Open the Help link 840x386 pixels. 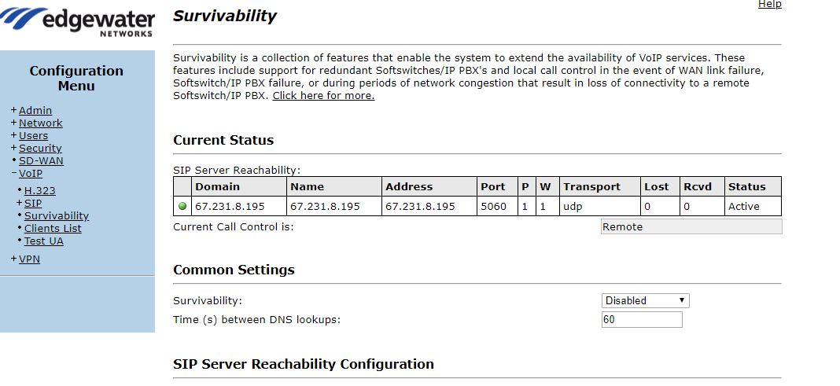[x=769, y=5]
